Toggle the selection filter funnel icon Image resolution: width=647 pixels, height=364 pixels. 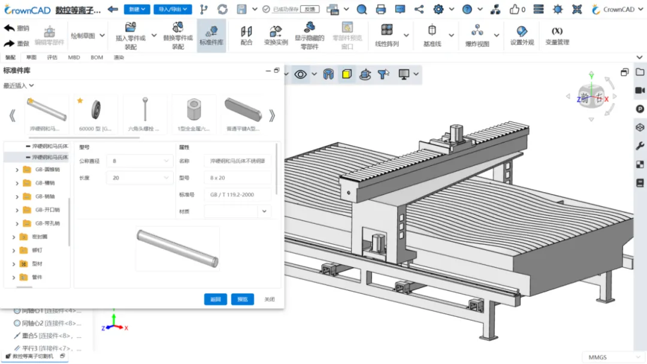click(383, 74)
